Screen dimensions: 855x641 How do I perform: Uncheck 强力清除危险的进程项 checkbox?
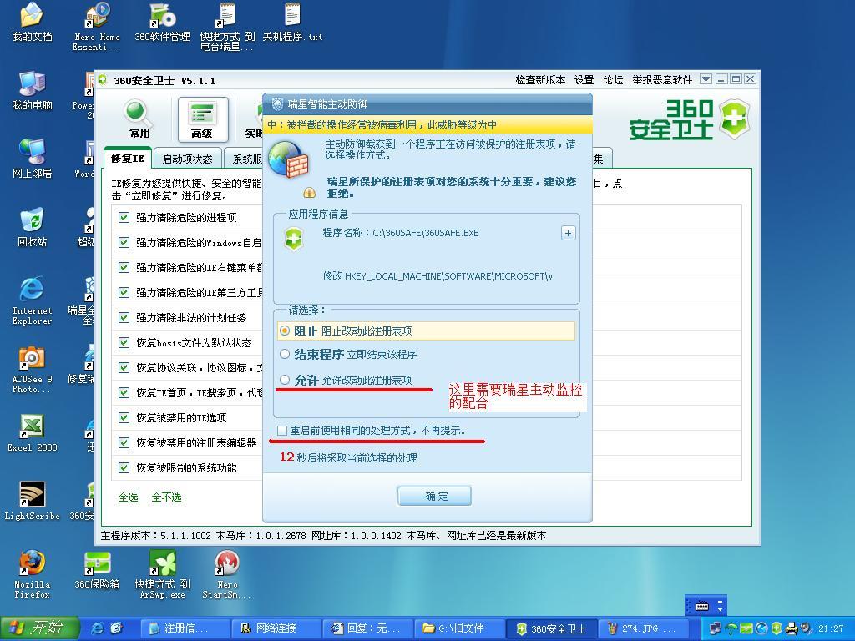point(124,218)
